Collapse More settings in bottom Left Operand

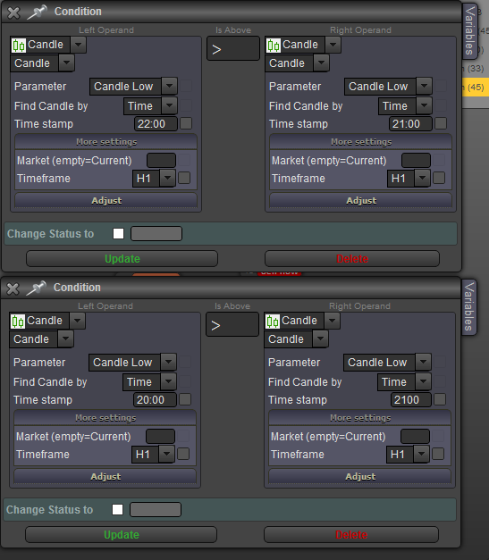point(105,418)
